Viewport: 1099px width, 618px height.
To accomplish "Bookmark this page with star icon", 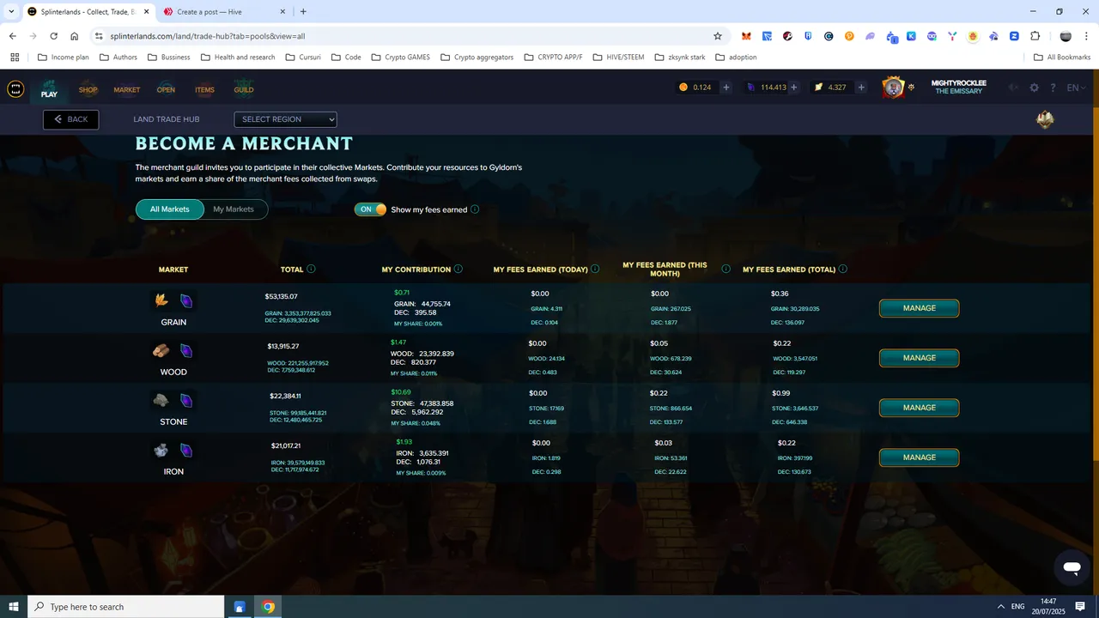I will click(x=718, y=36).
